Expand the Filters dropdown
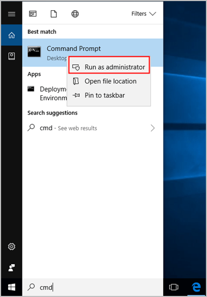Viewport: 207px width, 297px height. [144, 13]
